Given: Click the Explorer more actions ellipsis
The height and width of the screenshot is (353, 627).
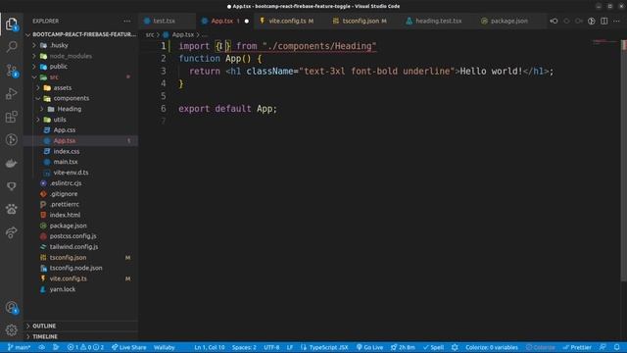Looking at the screenshot, I should coord(126,21).
